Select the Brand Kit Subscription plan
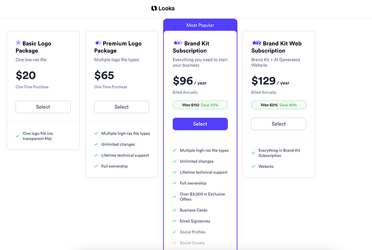The height and width of the screenshot is (250, 372). click(x=200, y=124)
